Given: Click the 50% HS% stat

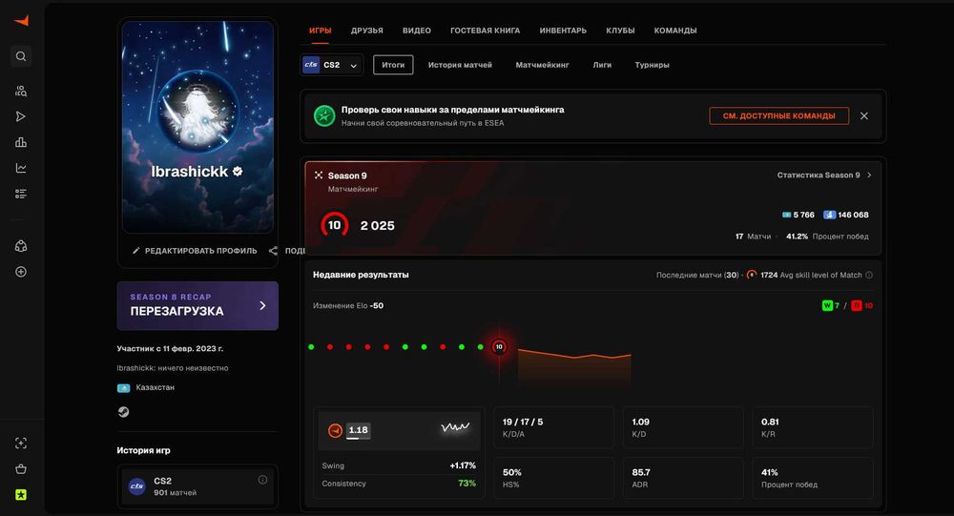Looking at the screenshot, I should (553, 478).
